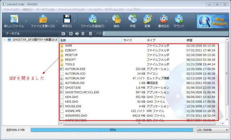231x140 pixels.
Task: Click the 抽出 (Extract) toolbar icon
Action: coord(116,19)
